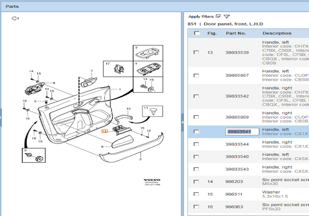Click clip part box 11 in diagram
Viewport: 309px width, 216px height.
pyautogui.click(x=152, y=112)
